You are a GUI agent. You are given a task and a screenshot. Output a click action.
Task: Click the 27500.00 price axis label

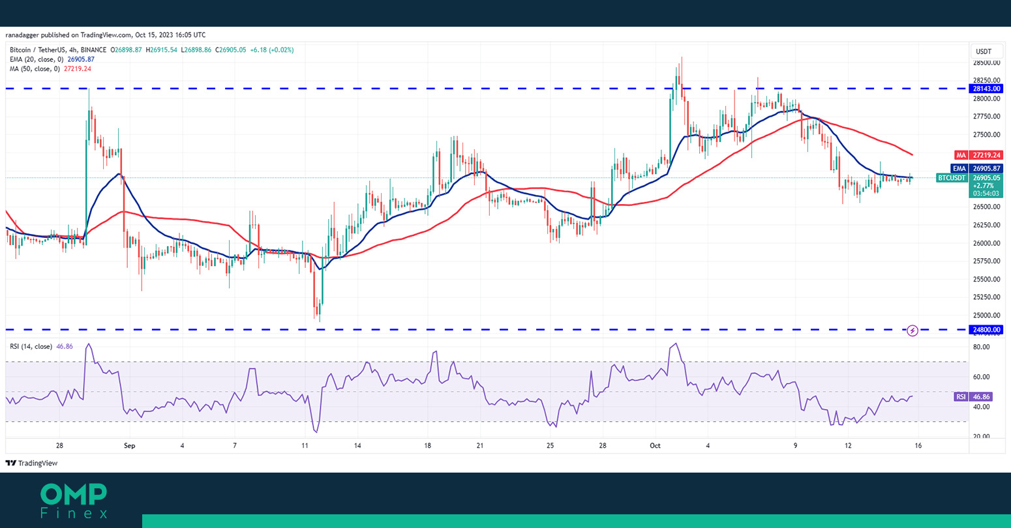(x=987, y=135)
